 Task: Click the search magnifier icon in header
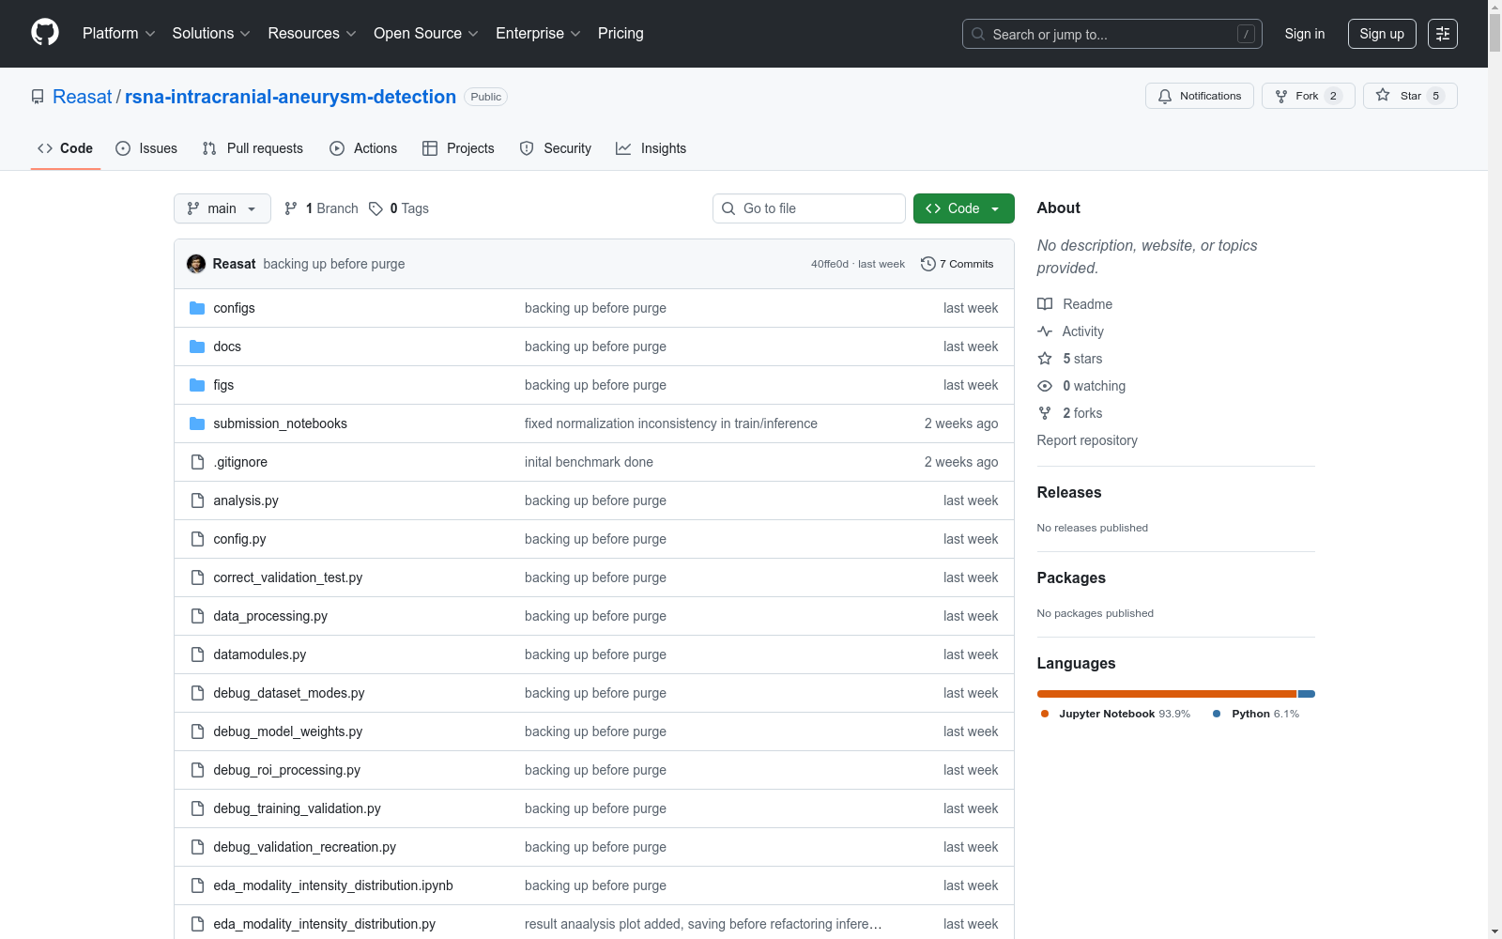click(x=978, y=34)
